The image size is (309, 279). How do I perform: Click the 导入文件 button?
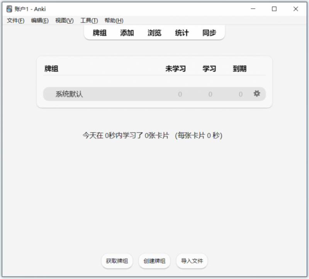tap(192, 261)
